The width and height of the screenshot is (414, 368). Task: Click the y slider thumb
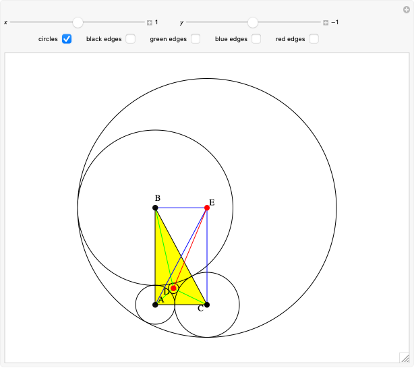pos(253,22)
